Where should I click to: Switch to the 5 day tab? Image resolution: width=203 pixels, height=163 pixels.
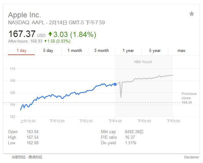click(48, 51)
